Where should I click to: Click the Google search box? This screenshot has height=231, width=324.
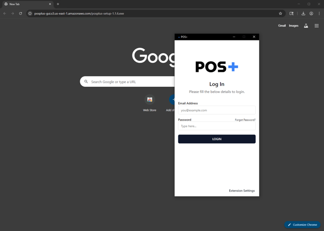coord(127,82)
